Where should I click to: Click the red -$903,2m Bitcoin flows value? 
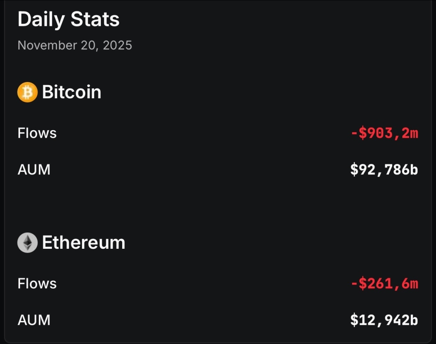pos(384,134)
